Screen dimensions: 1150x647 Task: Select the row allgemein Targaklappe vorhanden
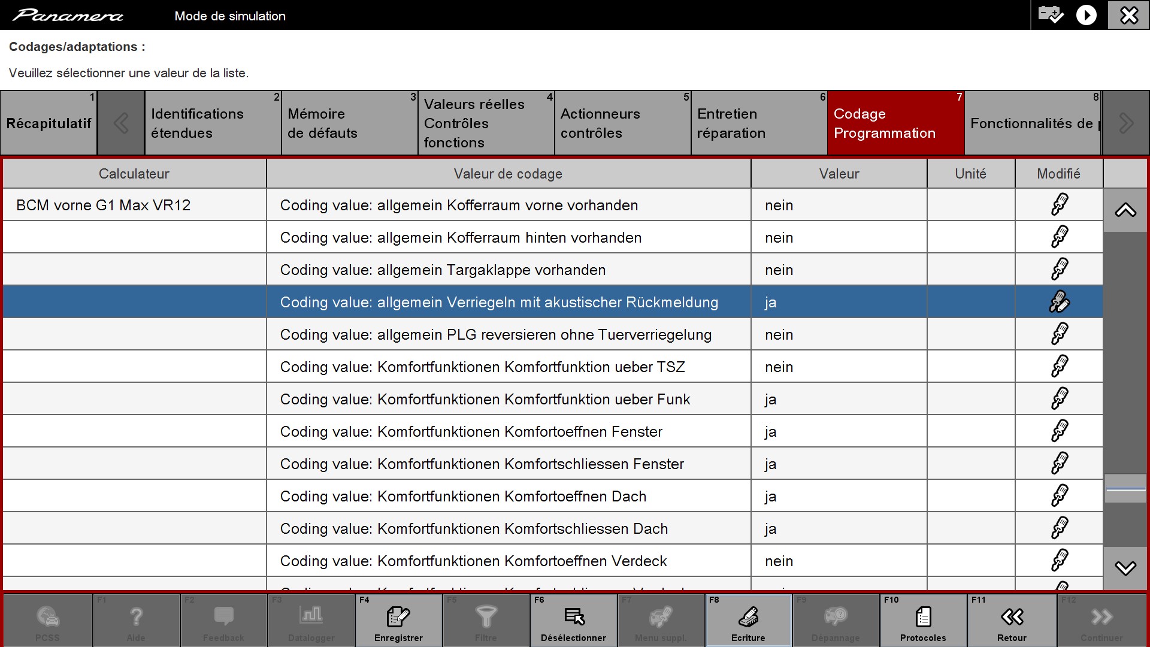pyautogui.click(x=553, y=270)
